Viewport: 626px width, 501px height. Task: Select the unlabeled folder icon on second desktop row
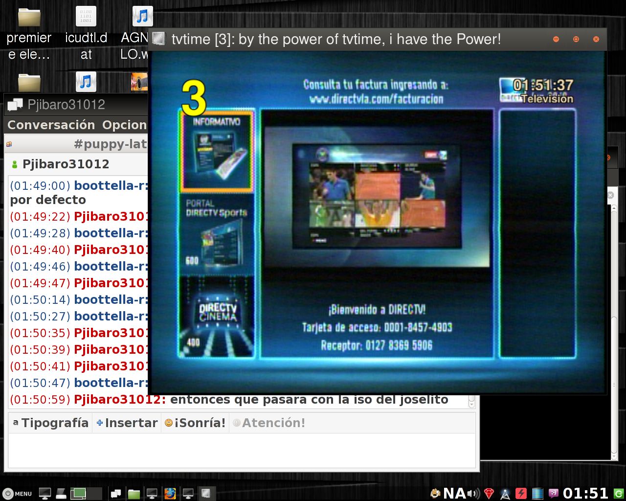click(29, 82)
